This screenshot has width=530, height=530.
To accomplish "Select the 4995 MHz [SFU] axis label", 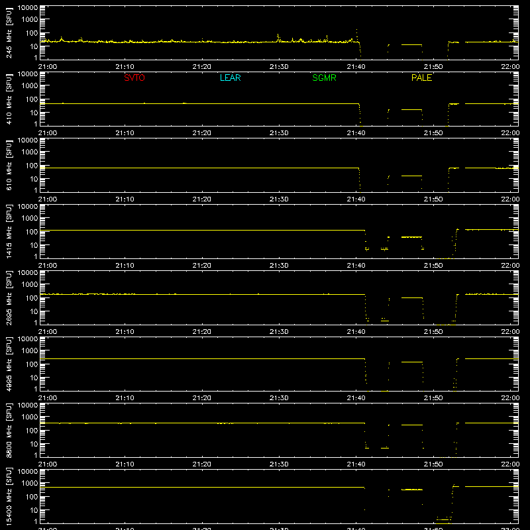I will coord(9,364).
